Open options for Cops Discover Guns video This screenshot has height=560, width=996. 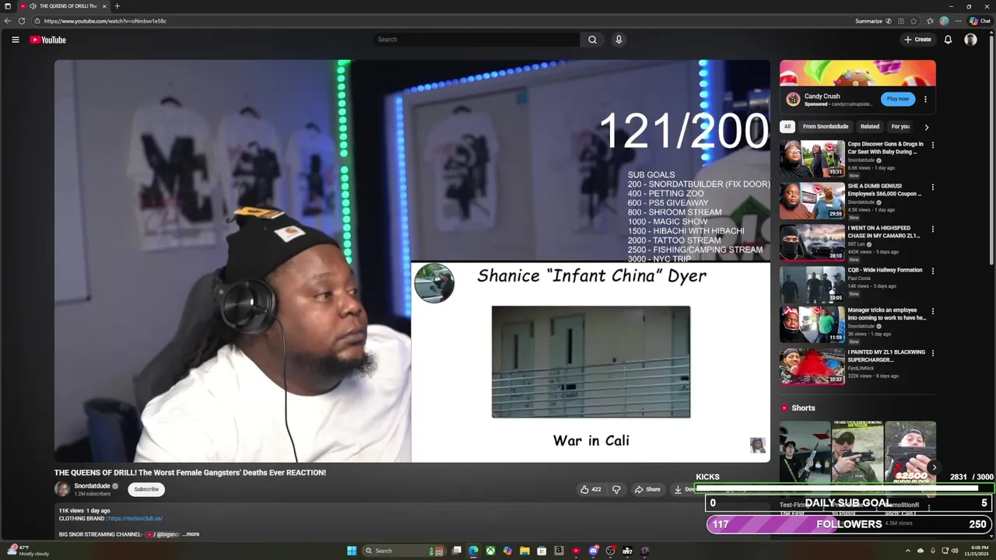coord(933,145)
